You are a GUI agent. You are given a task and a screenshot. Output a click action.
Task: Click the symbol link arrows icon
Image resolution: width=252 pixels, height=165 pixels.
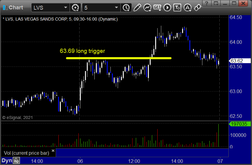pyautogui.click(x=197, y=8)
